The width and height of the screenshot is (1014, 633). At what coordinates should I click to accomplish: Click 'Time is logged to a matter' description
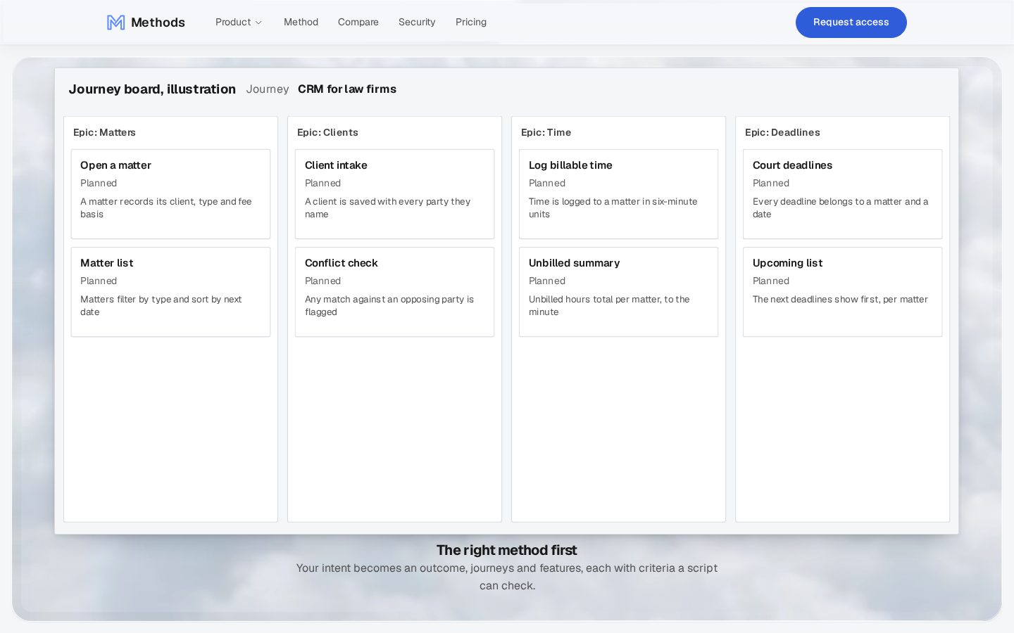[613, 207]
